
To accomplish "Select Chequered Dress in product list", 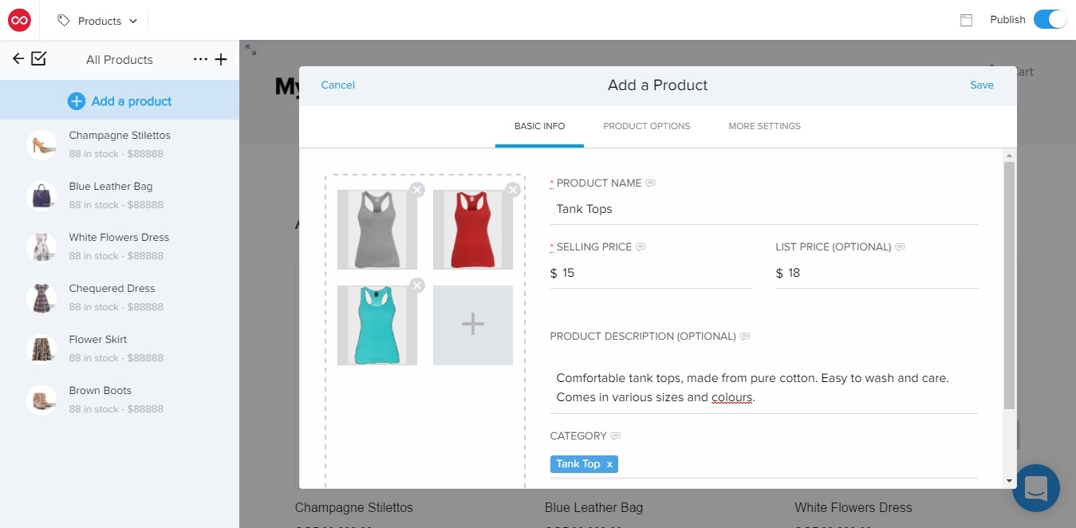I will pos(120,298).
